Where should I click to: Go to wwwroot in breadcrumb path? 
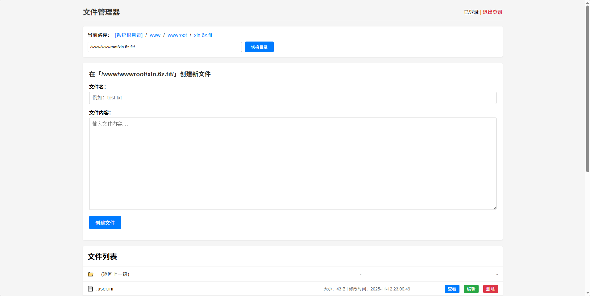(177, 35)
